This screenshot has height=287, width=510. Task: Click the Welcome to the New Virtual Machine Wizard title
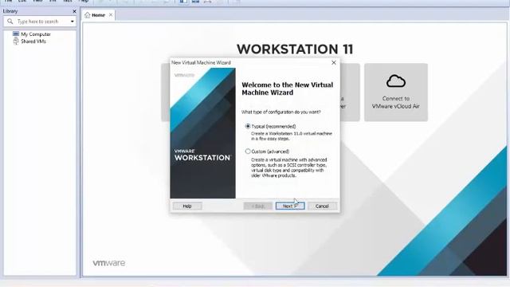click(287, 88)
